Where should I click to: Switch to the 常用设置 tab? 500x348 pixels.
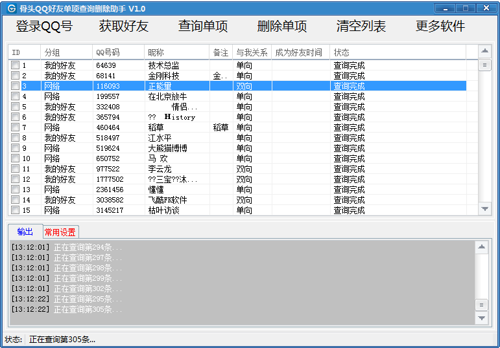point(60,232)
